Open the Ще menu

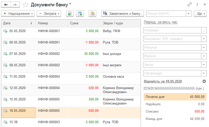[x=200, y=14]
